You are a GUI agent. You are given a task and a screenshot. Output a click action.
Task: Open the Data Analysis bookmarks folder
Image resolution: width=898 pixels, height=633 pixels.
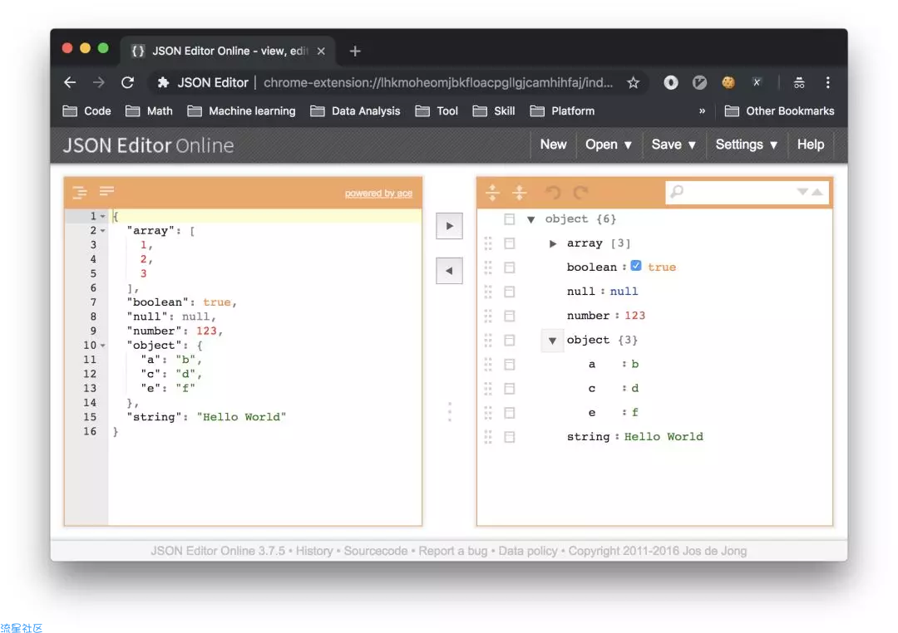click(x=355, y=111)
